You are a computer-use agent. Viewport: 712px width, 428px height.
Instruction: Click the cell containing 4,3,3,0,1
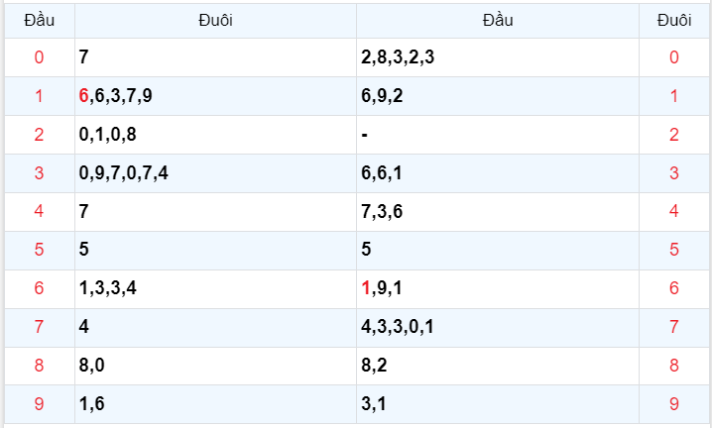(x=398, y=327)
